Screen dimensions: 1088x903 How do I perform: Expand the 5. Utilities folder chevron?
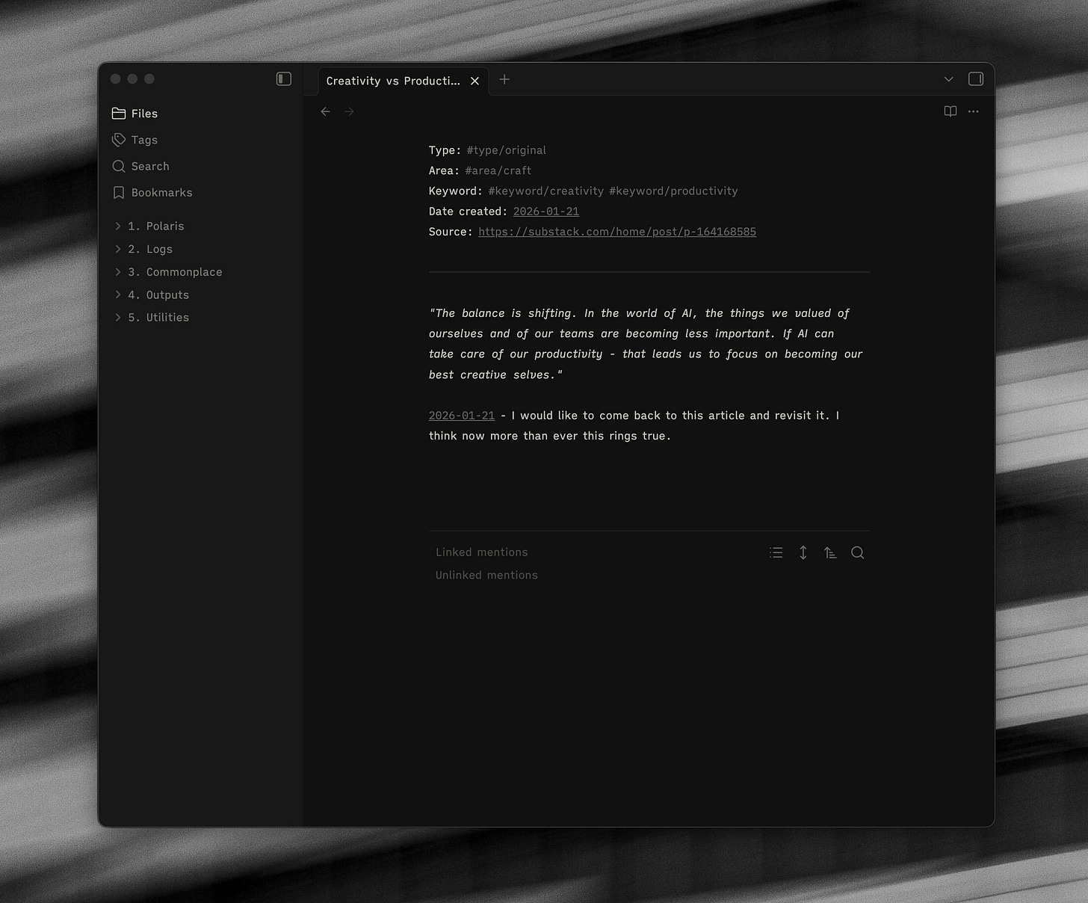118,317
